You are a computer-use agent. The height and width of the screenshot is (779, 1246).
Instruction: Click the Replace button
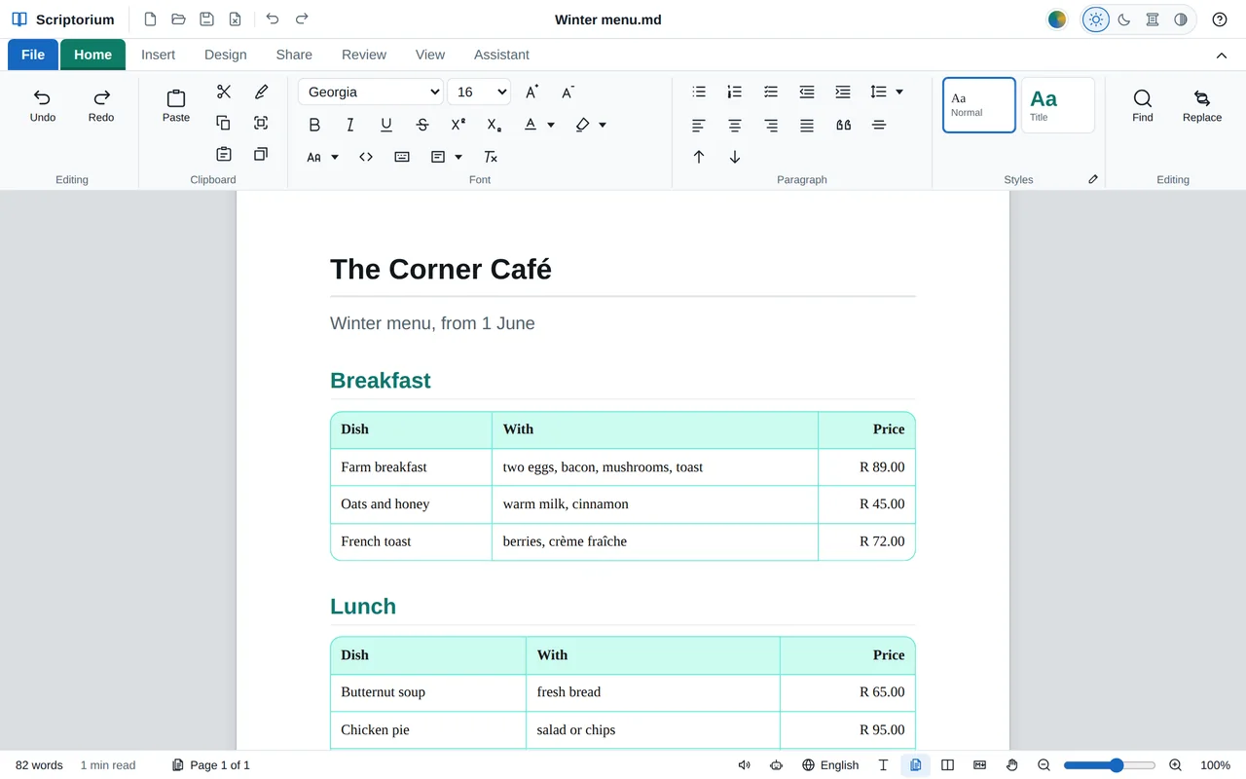[1202, 105]
